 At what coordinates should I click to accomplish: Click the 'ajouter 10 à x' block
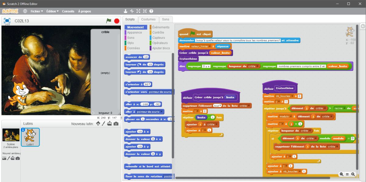(137, 132)
